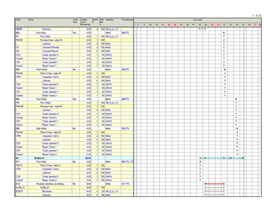This screenshot has height=213, width=276.
Task: Click the Rodman Gantt bar on Oct 18-19
Action: coord(202,29)
